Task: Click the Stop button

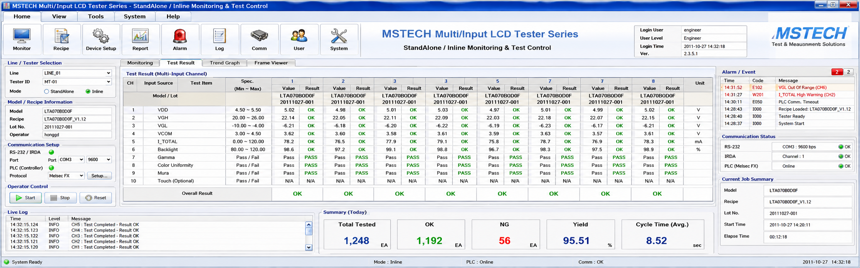Action: [61, 198]
